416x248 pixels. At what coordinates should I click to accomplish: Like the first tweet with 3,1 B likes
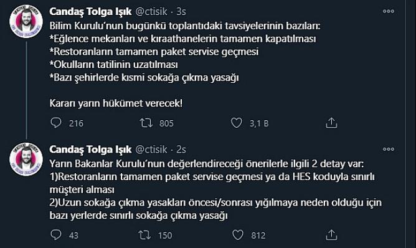(237, 123)
